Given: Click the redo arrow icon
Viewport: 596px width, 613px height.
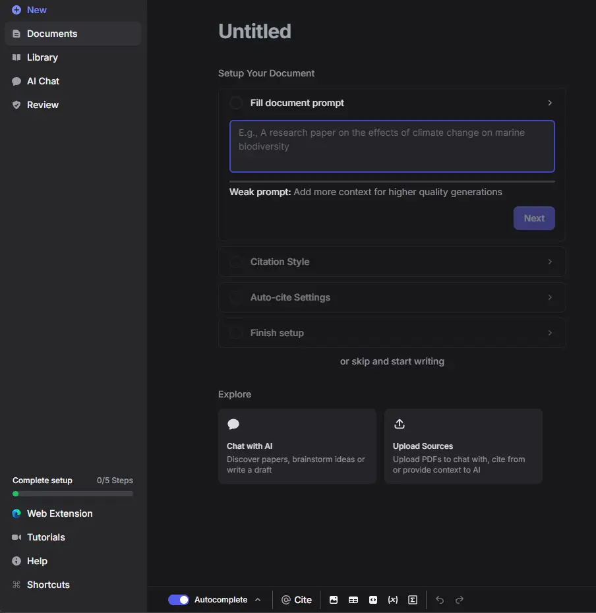Looking at the screenshot, I should (x=460, y=600).
